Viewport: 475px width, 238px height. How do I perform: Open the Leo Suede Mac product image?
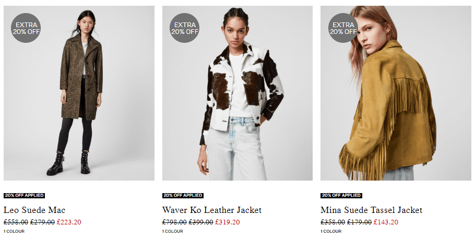pos(79,93)
